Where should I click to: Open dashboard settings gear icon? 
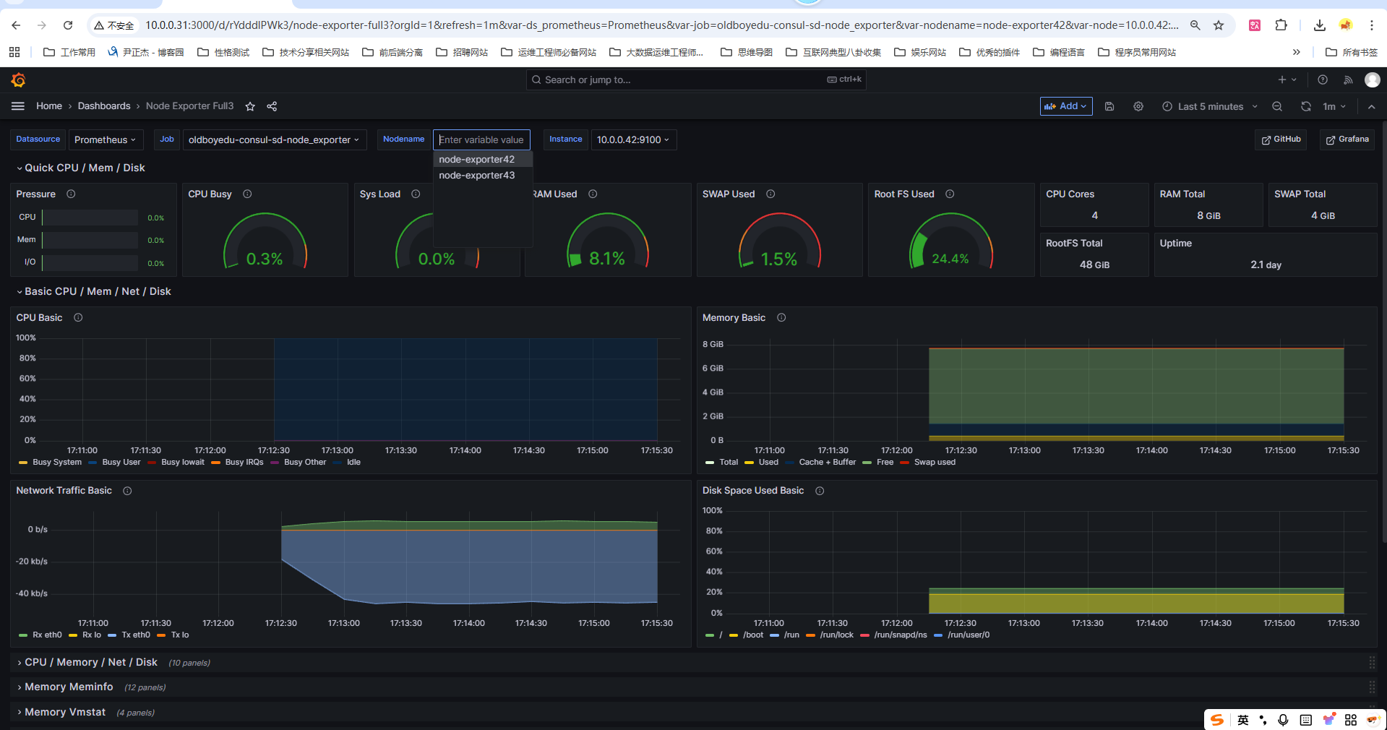click(x=1138, y=106)
